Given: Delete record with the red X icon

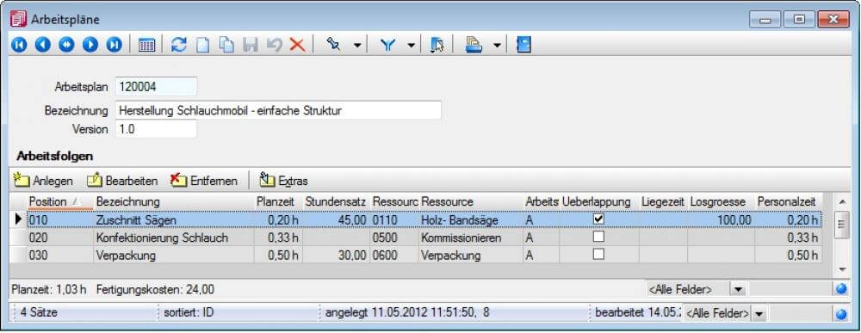Looking at the screenshot, I should (x=297, y=45).
